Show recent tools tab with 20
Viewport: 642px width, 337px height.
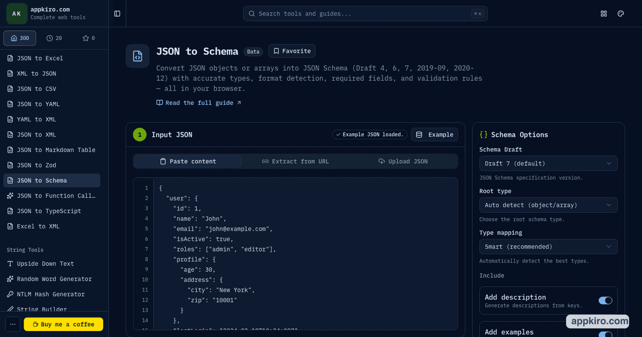click(x=54, y=38)
